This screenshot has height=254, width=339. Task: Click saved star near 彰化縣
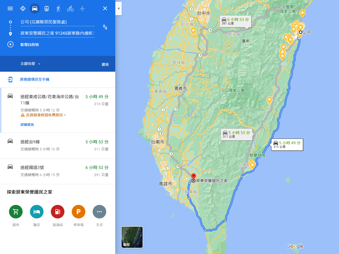tap(193, 30)
